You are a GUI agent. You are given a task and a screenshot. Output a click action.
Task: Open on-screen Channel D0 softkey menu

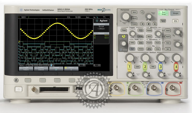[56, 69]
